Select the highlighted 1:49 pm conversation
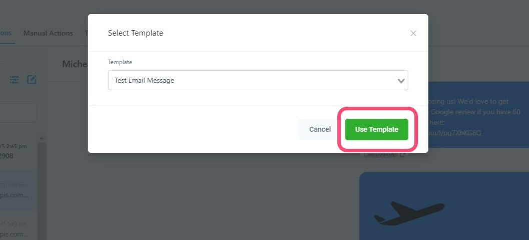Viewport: 529px width, 240px height. click(x=18, y=190)
